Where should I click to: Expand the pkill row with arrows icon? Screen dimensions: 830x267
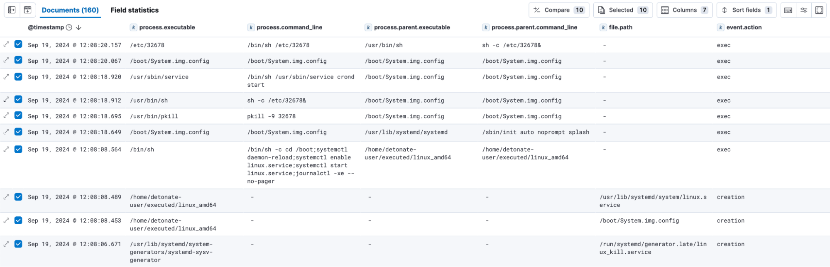pos(6,115)
